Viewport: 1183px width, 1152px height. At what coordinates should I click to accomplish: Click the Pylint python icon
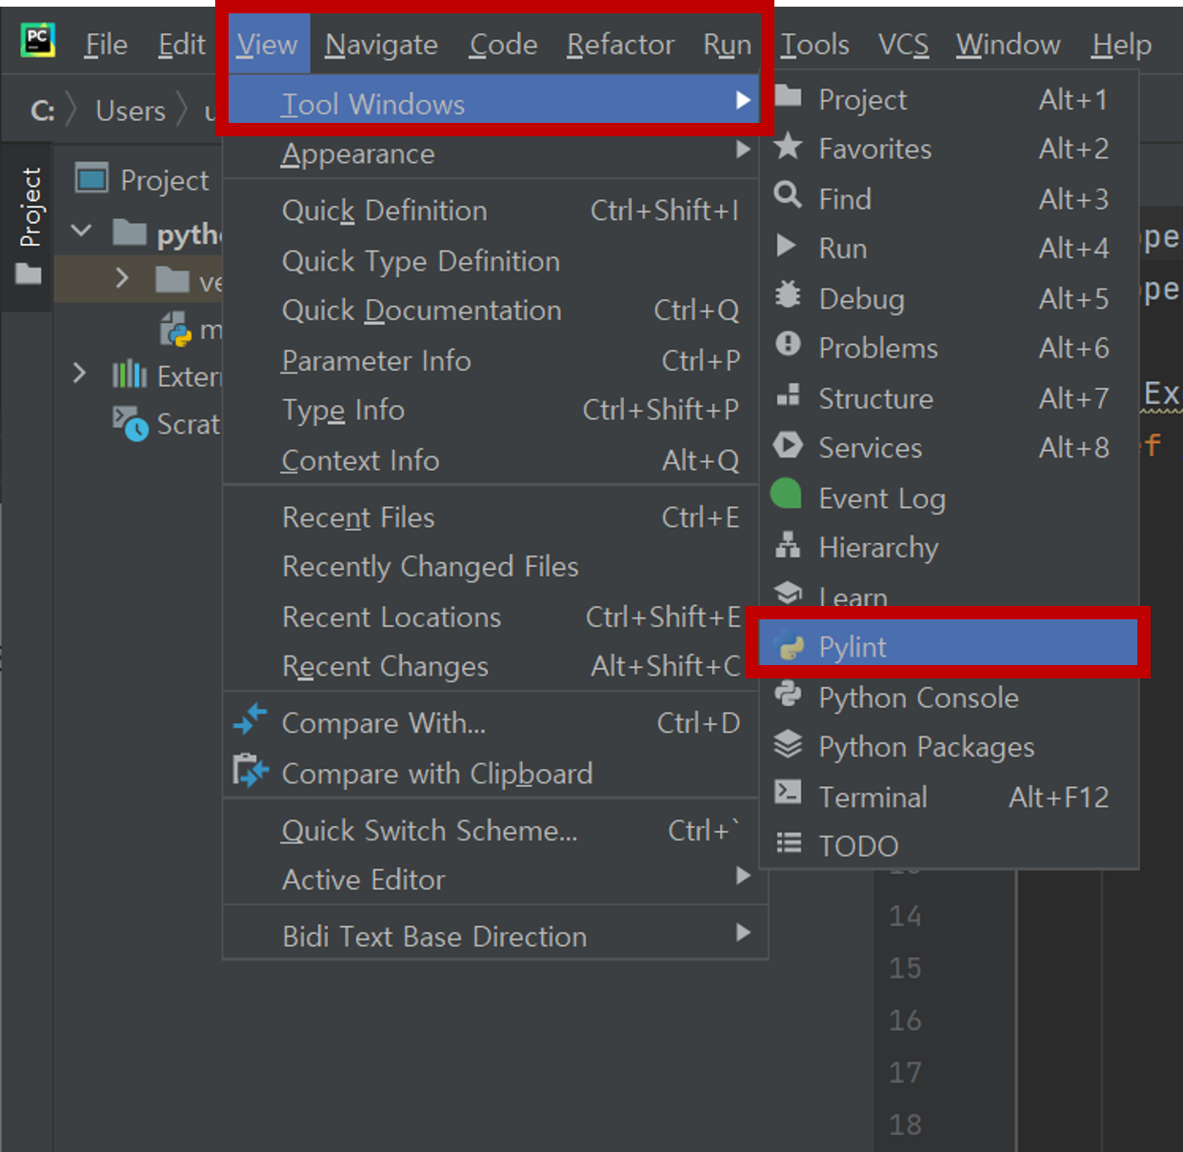[790, 645]
